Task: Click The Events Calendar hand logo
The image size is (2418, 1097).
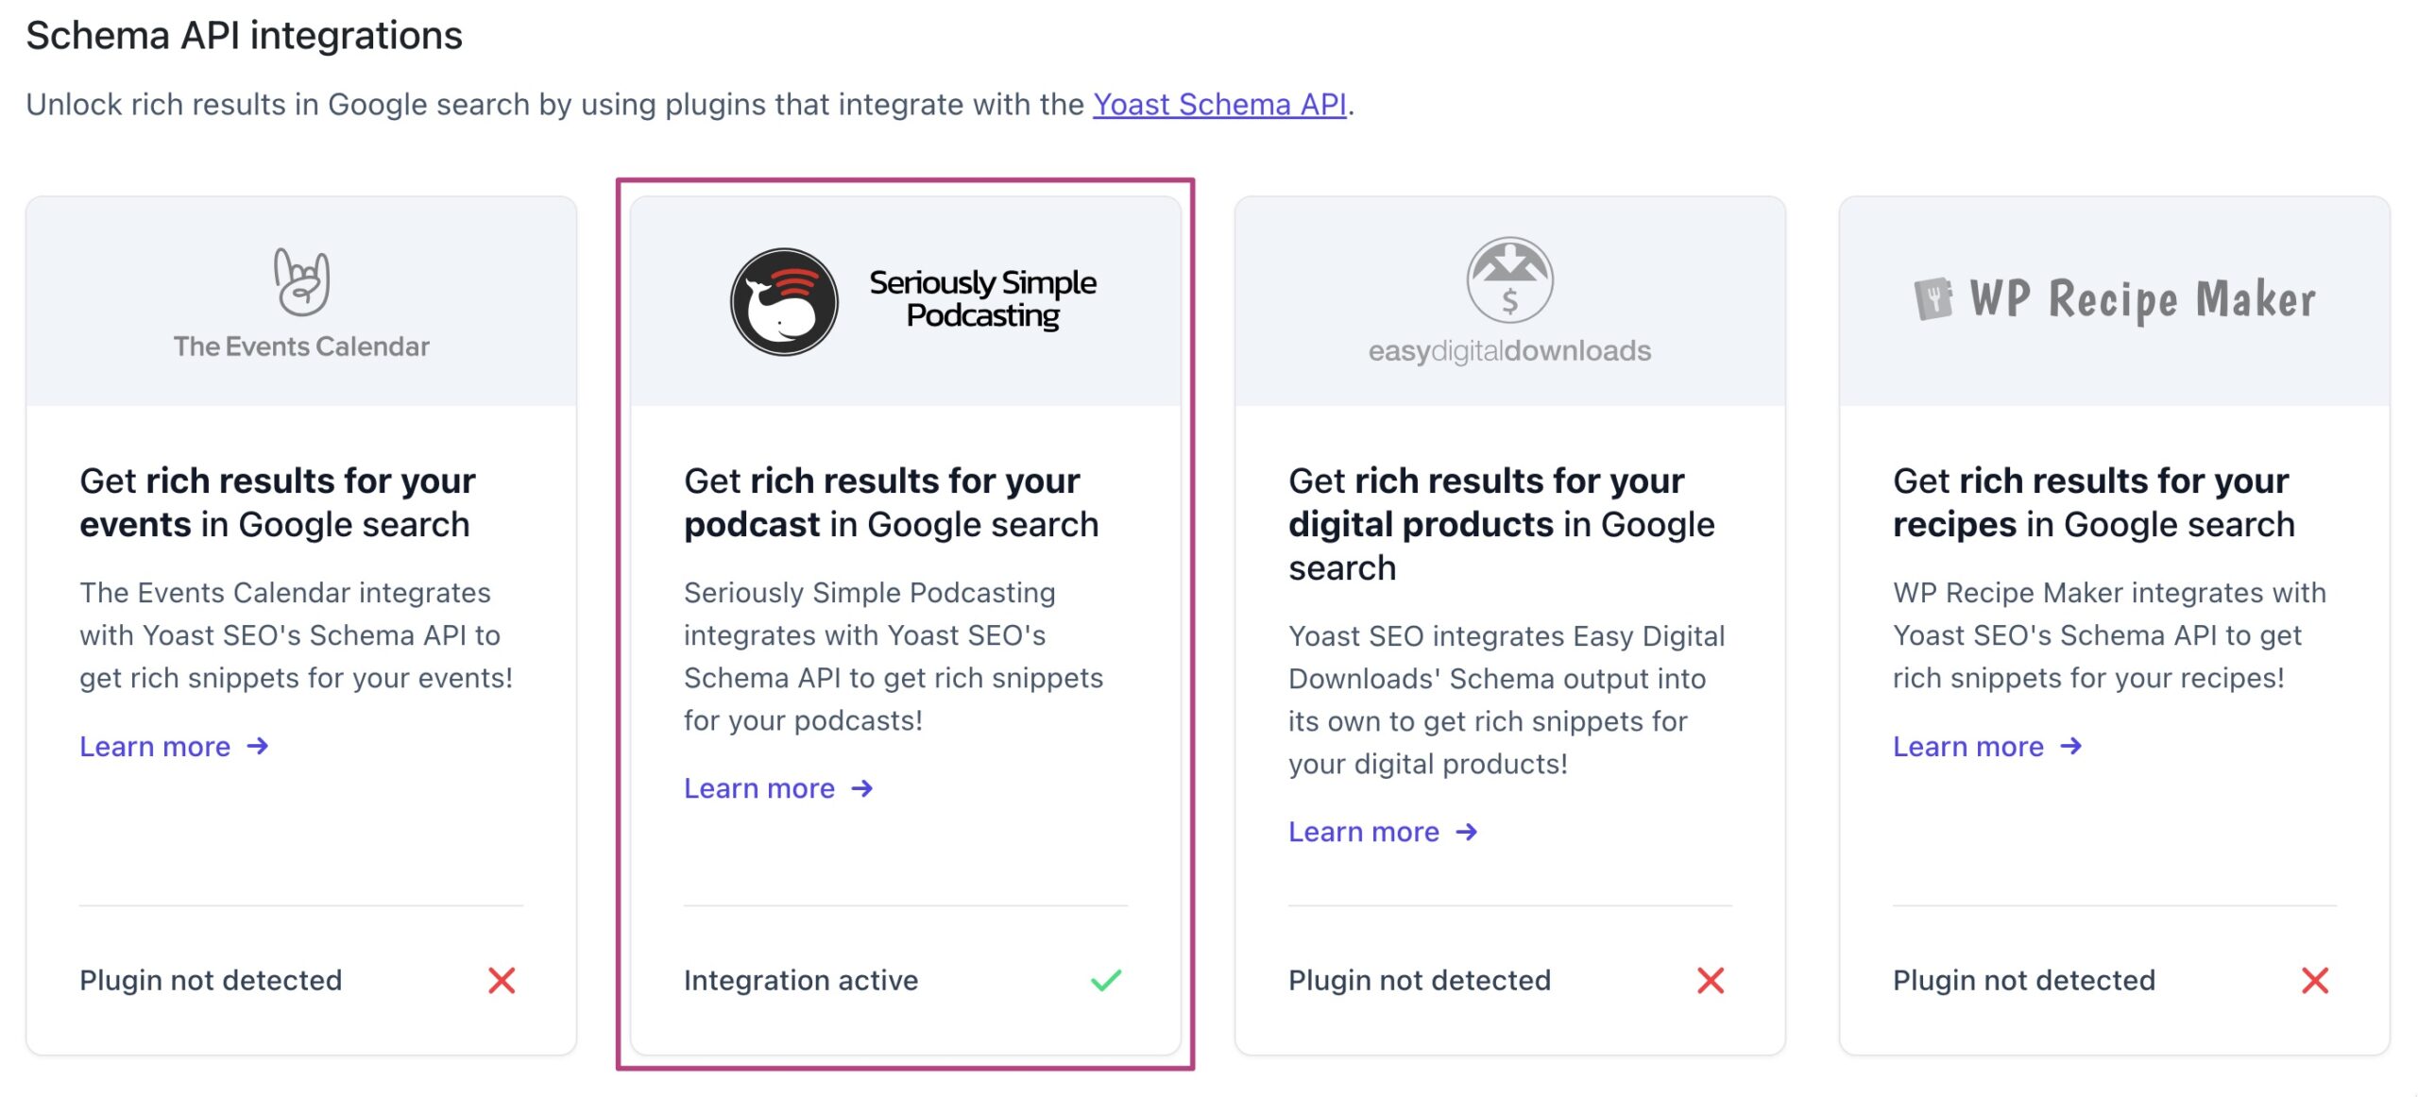Action: pyautogui.click(x=301, y=281)
